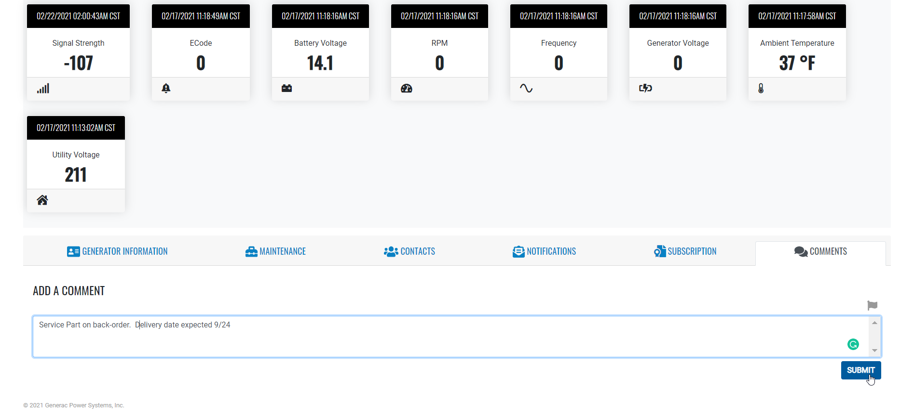Click the battery icon under Battery Voltage
Image resolution: width=914 pixels, height=417 pixels.
point(287,88)
